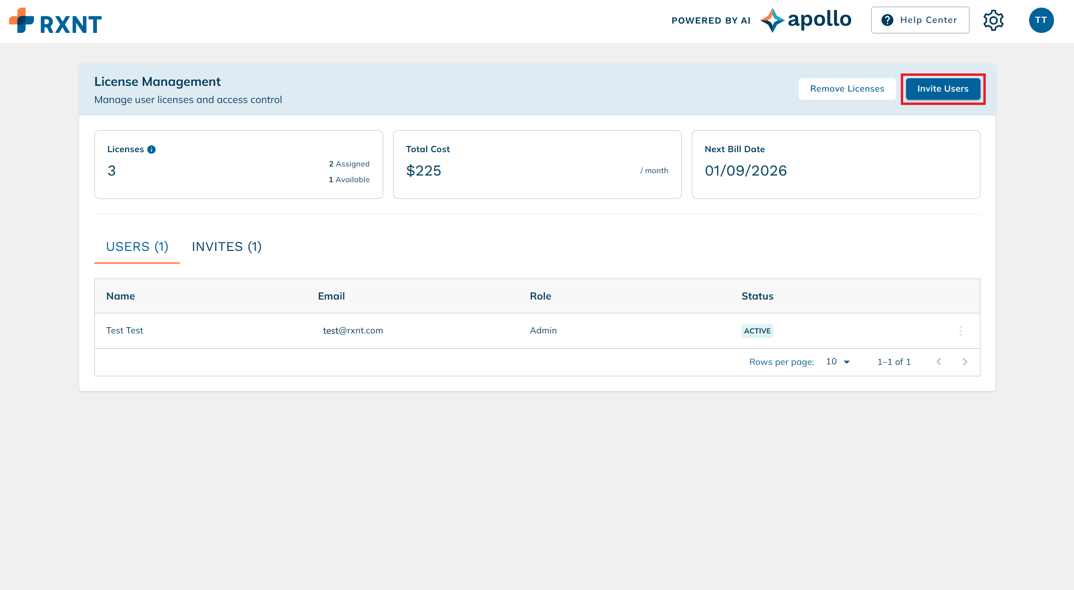Image resolution: width=1074 pixels, height=590 pixels.
Task: Expand the rows-per-page value selector arrow
Action: 846,362
